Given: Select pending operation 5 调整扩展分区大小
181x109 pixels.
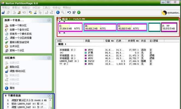Looking at the screenshot, I should [x=27, y=100].
